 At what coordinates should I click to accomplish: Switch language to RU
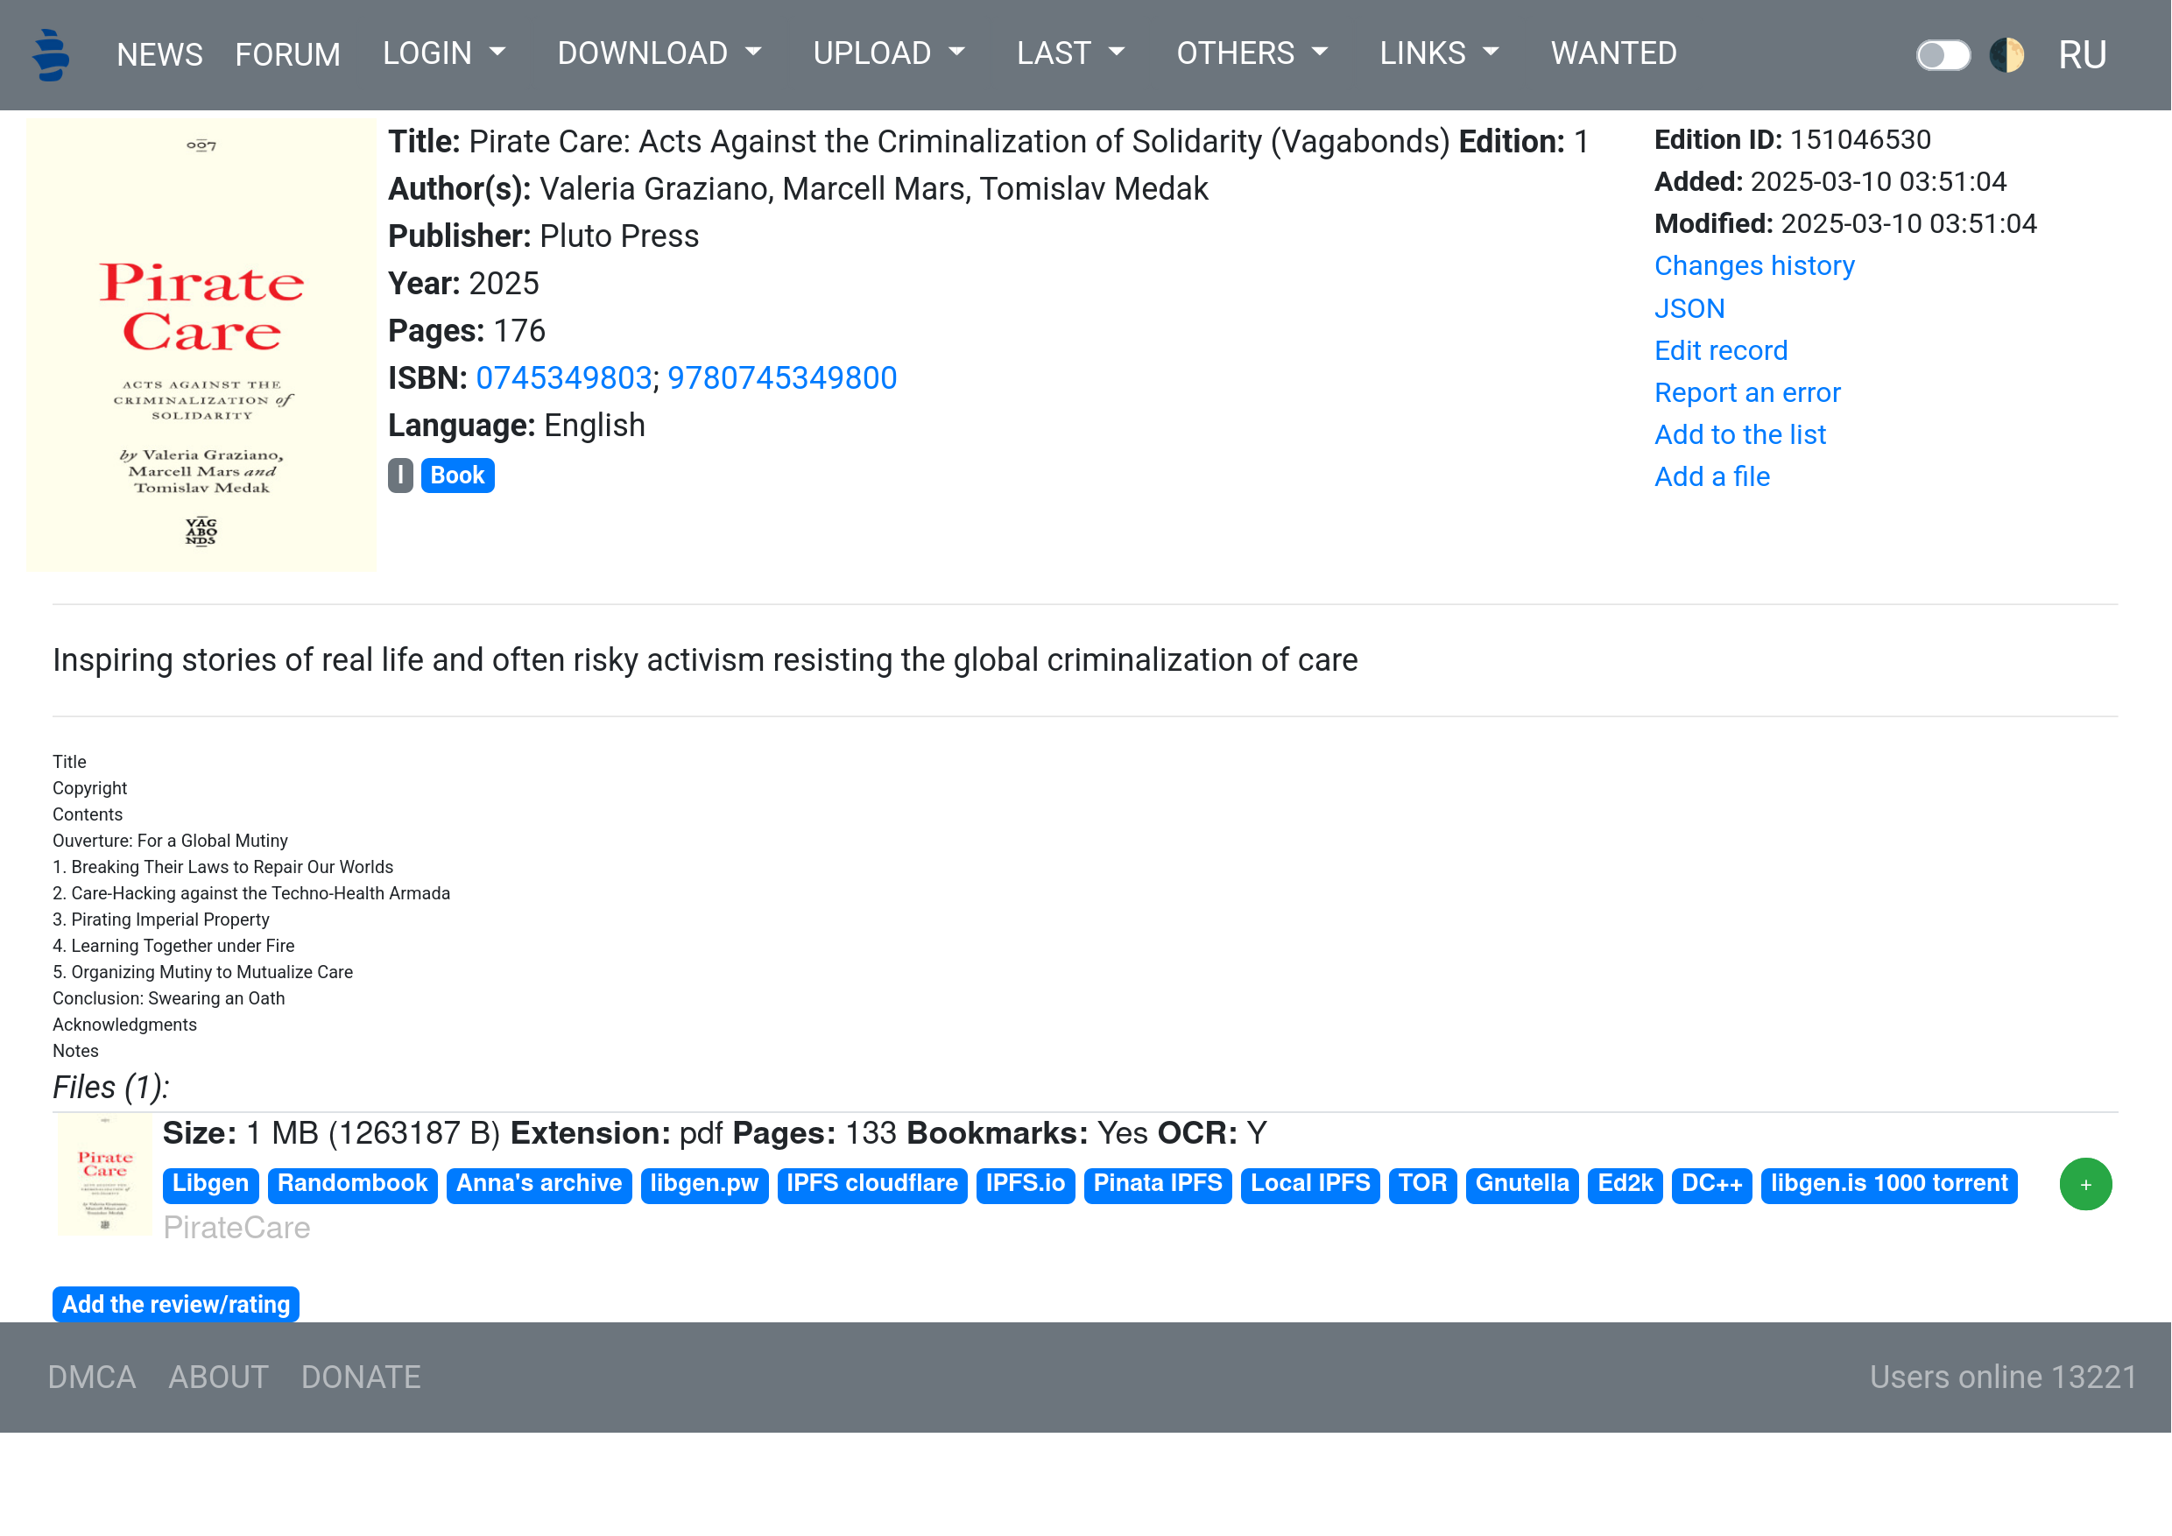coord(2081,55)
